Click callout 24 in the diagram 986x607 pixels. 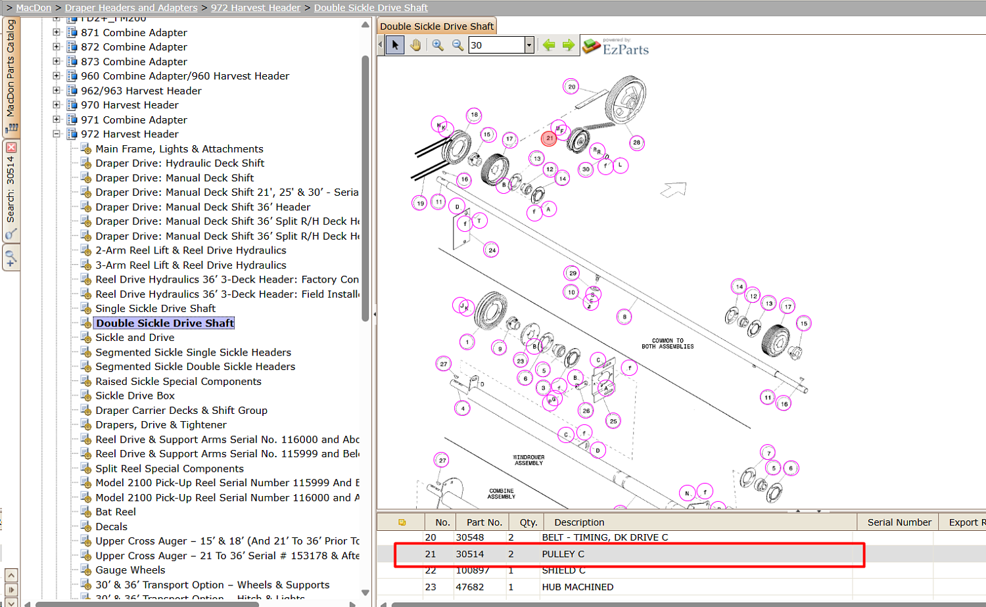[x=492, y=250]
